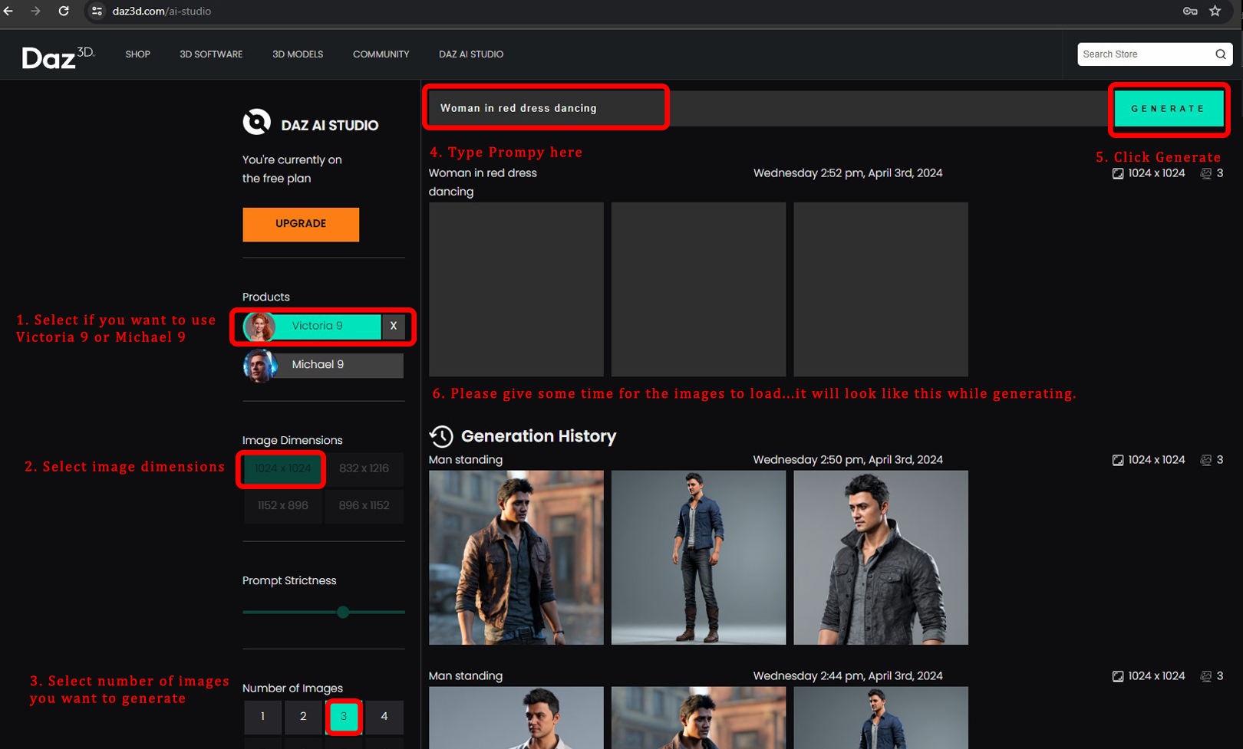The width and height of the screenshot is (1243, 749).
Task: Click the dimensions icon on the 2:50 pm row
Action: (x=1118, y=460)
